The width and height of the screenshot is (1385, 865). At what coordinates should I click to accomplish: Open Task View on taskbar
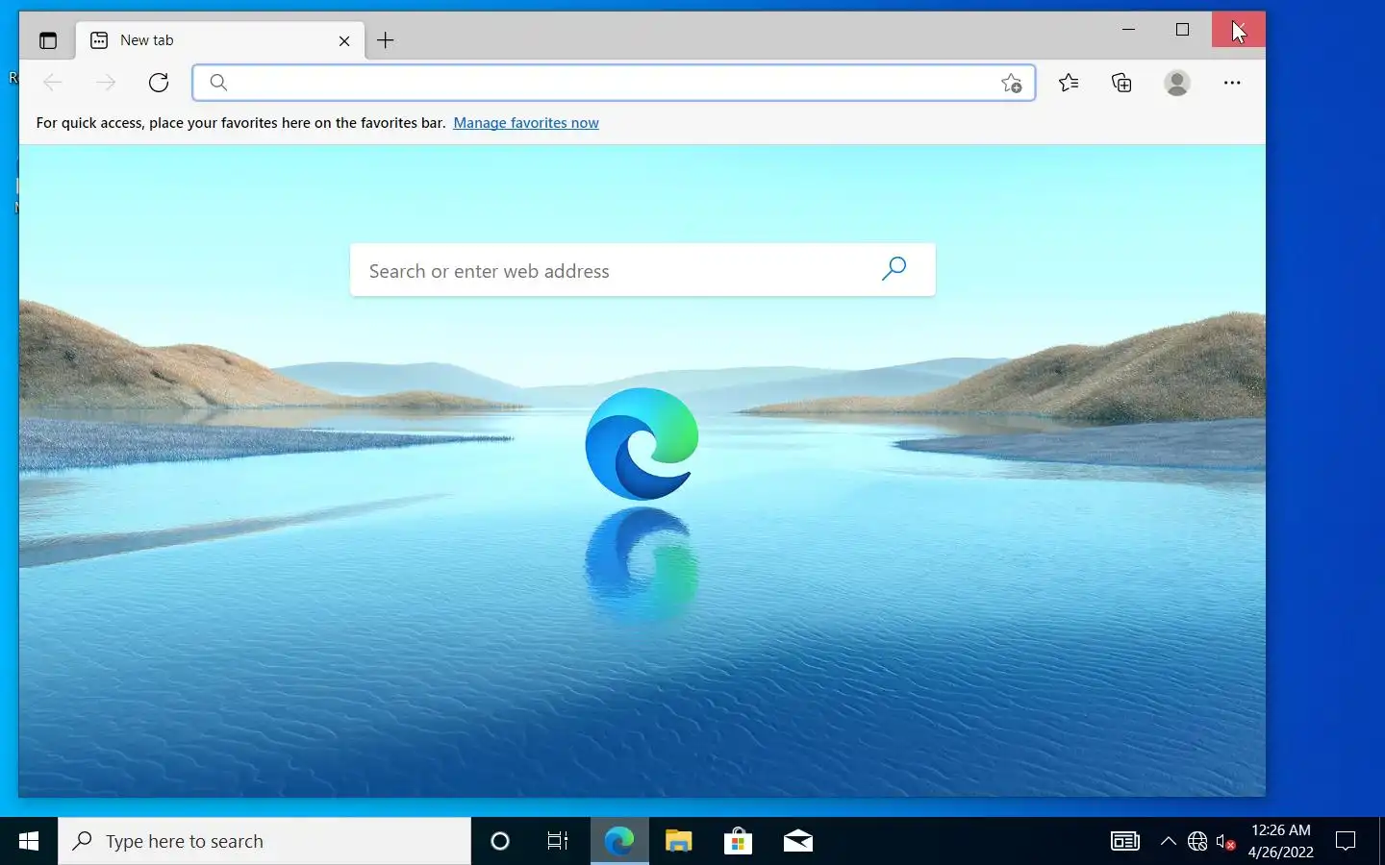[558, 842]
